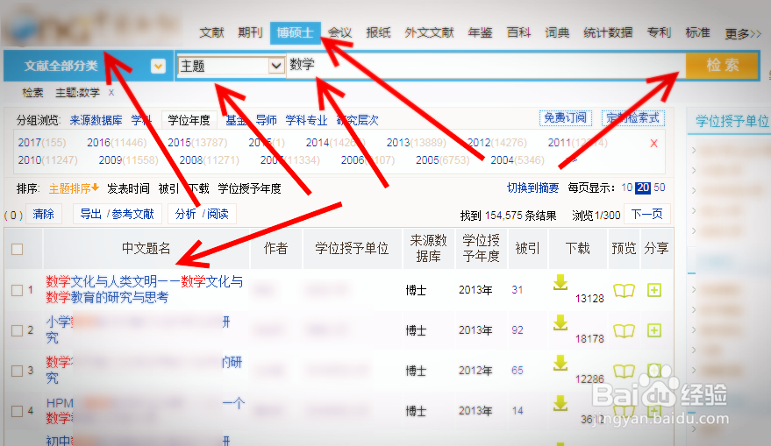Click the 清除 button
Image resolution: width=771 pixels, height=446 pixels.
[x=43, y=214]
